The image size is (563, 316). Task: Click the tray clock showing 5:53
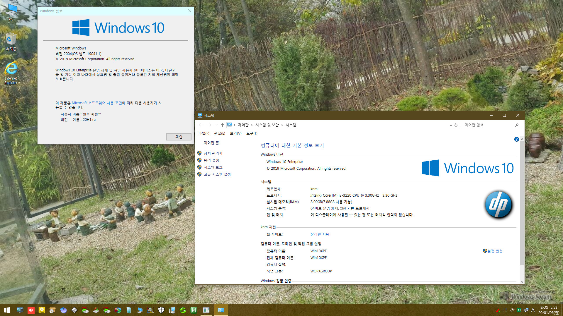549,310
